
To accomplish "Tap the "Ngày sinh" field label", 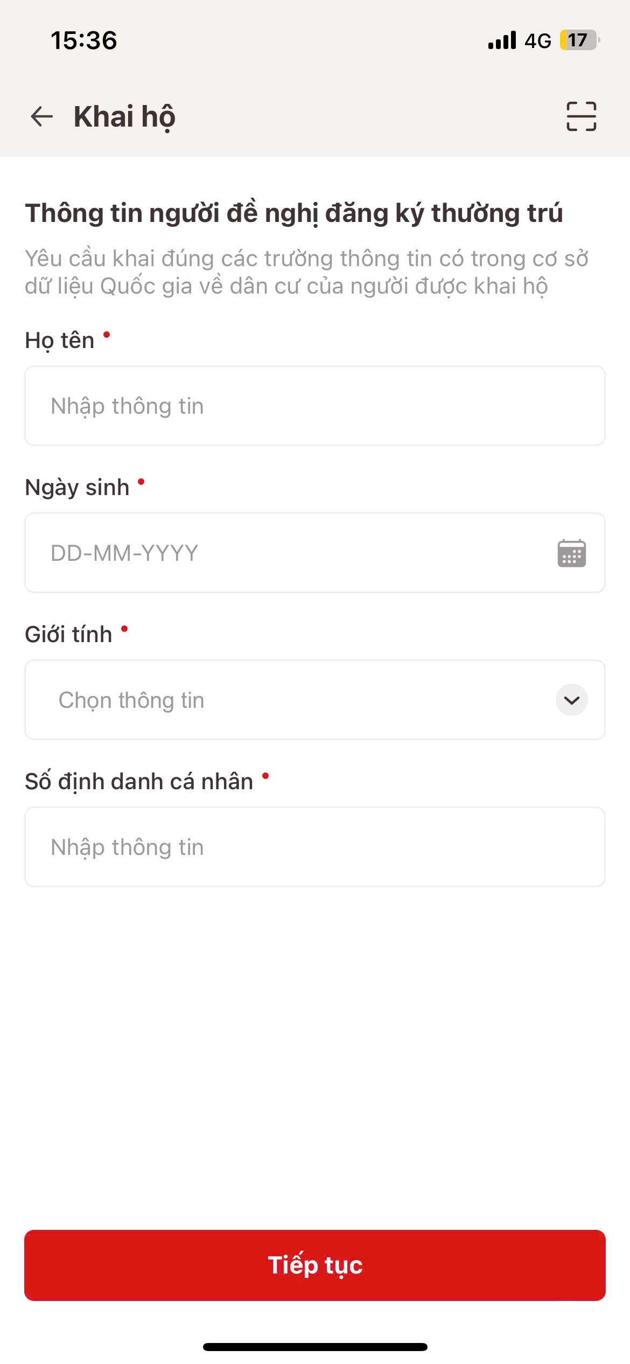I will coord(77,488).
